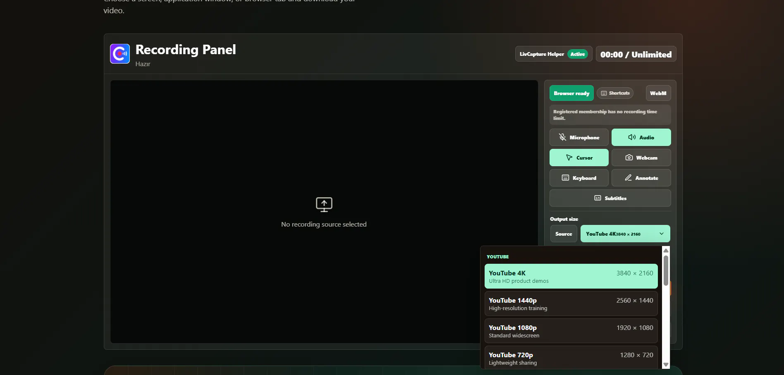Select YouTube 4K 3840 × 2160 option
The width and height of the screenshot is (784, 375).
click(x=571, y=276)
